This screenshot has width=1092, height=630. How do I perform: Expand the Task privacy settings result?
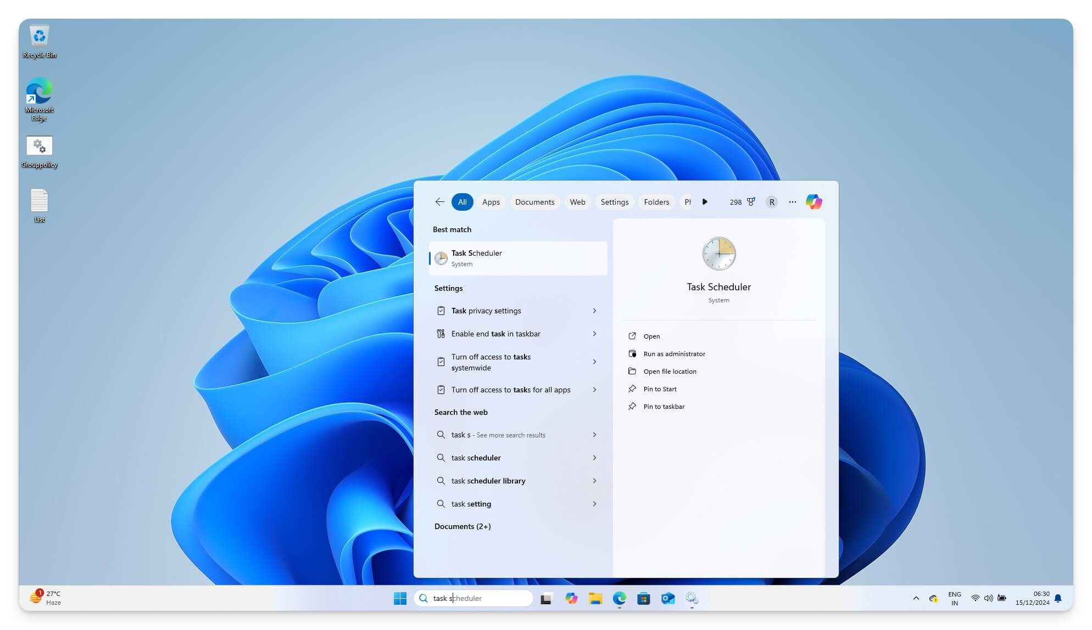pos(594,311)
